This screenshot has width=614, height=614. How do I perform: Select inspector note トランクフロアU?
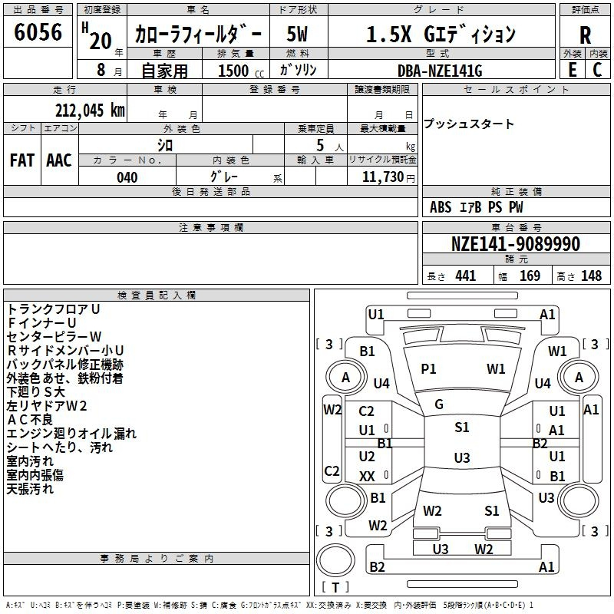click(x=54, y=309)
